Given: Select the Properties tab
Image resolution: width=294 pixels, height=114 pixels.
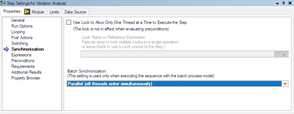Looking at the screenshot, I should [x=12, y=11].
